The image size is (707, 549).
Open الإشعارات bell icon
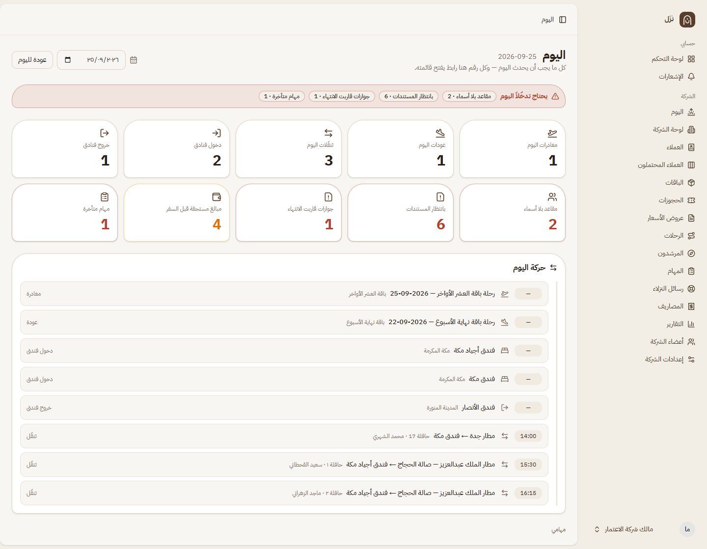tap(691, 77)
